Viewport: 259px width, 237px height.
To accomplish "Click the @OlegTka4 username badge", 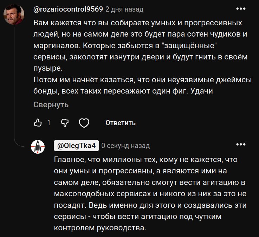I will point(76,146).
